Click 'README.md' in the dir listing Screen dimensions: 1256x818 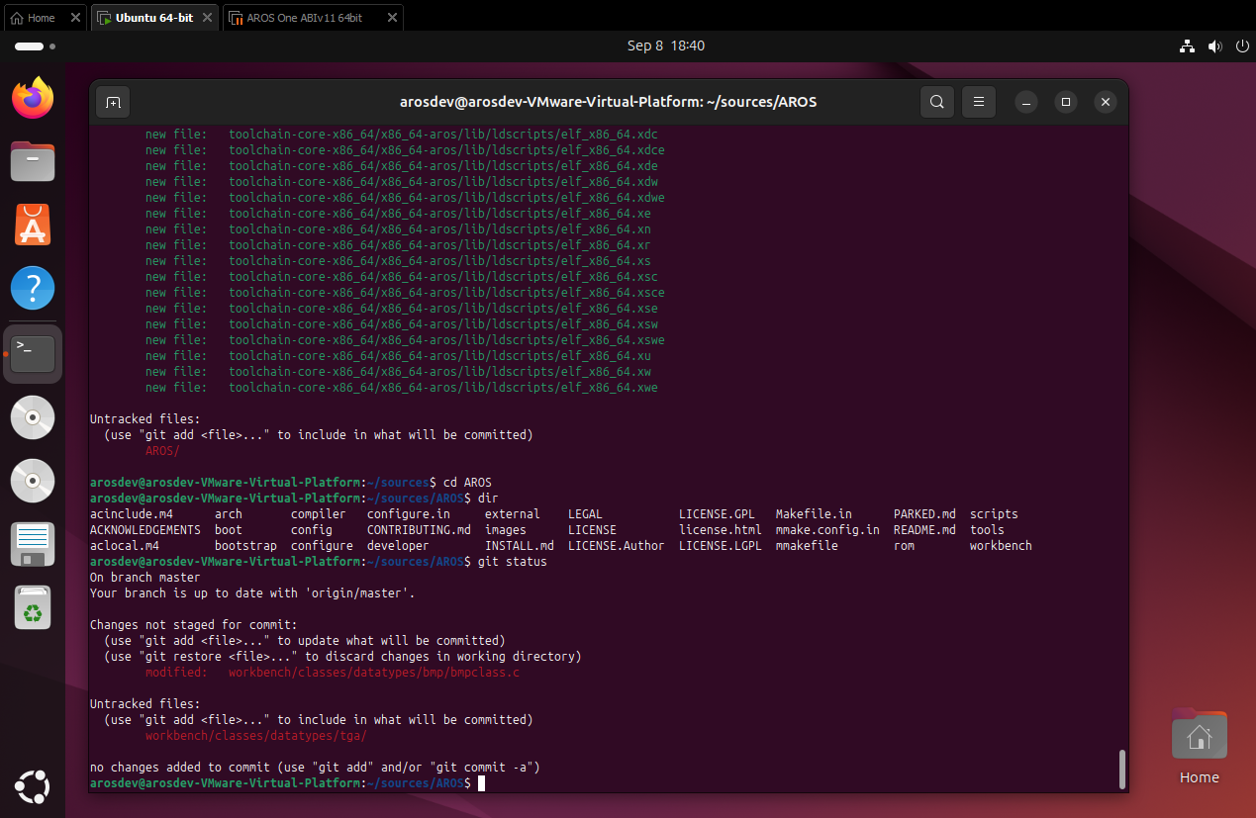click(924, 530)
